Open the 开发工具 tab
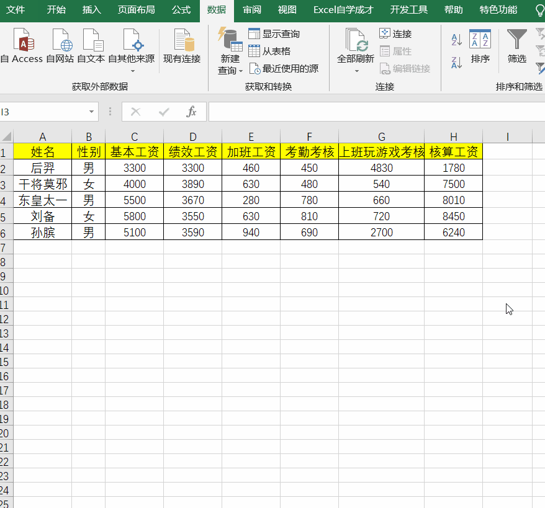This screenshot has width=545, height=508. click(410, 10)
